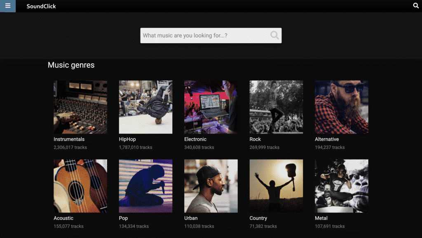The image size is (422, 238).
Task: Open the Acoustic guitar thumbnail
Action: click(x=80, y=186)
